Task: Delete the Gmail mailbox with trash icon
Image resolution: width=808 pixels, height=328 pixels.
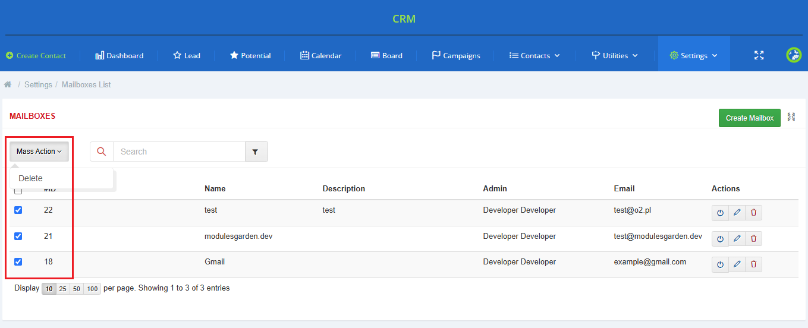Action: [x=754, y=264]
